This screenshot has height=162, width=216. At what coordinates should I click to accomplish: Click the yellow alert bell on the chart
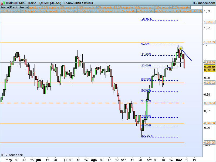[180, 48]
